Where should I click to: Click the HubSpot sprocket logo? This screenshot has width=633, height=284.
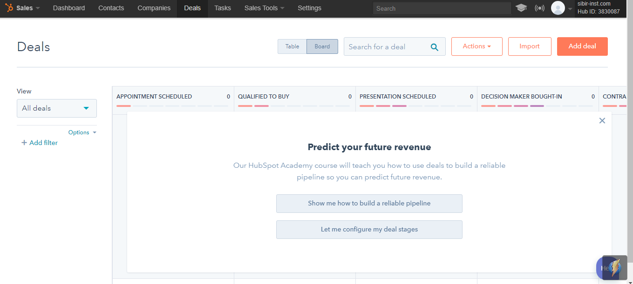[8, 8]
